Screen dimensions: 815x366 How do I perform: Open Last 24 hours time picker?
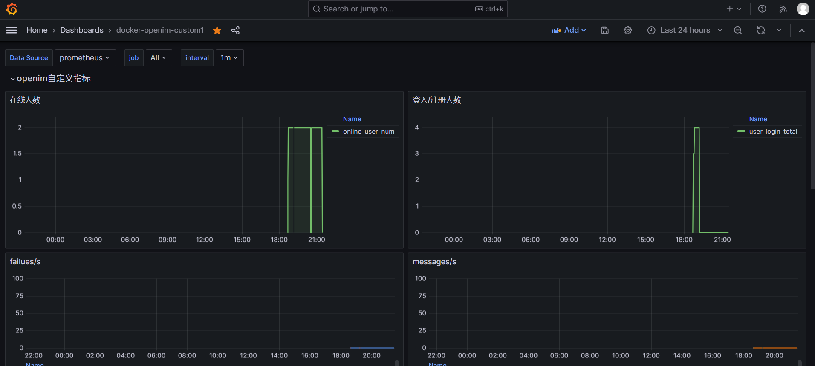coord(685,30)
